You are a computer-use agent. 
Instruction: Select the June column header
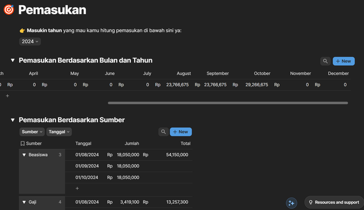pyautogui.click(x=110, y=73)
